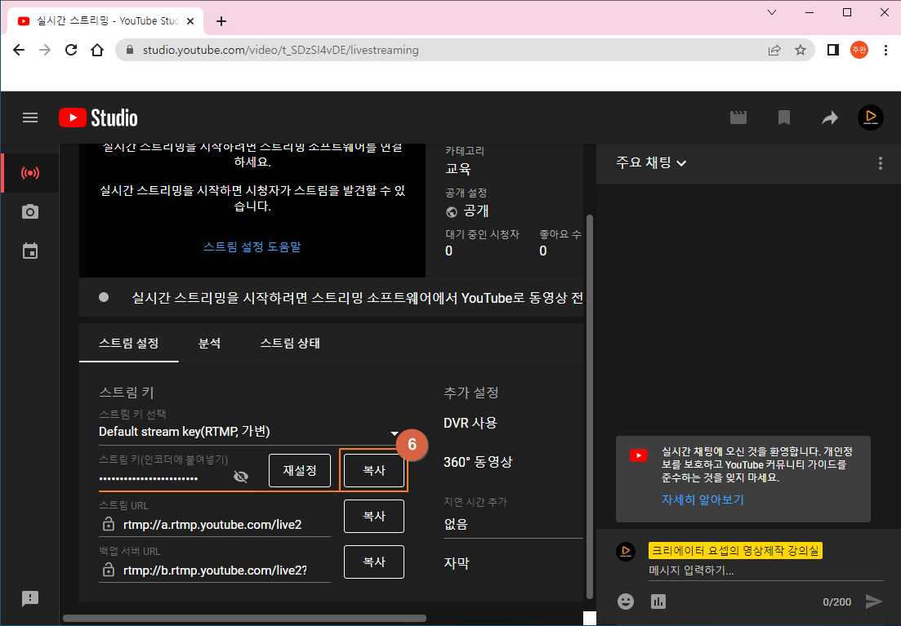The height and width of the screenshot is (626, 901).
Task: Open the emoji picker in chat
Action: tap(626, 602)
